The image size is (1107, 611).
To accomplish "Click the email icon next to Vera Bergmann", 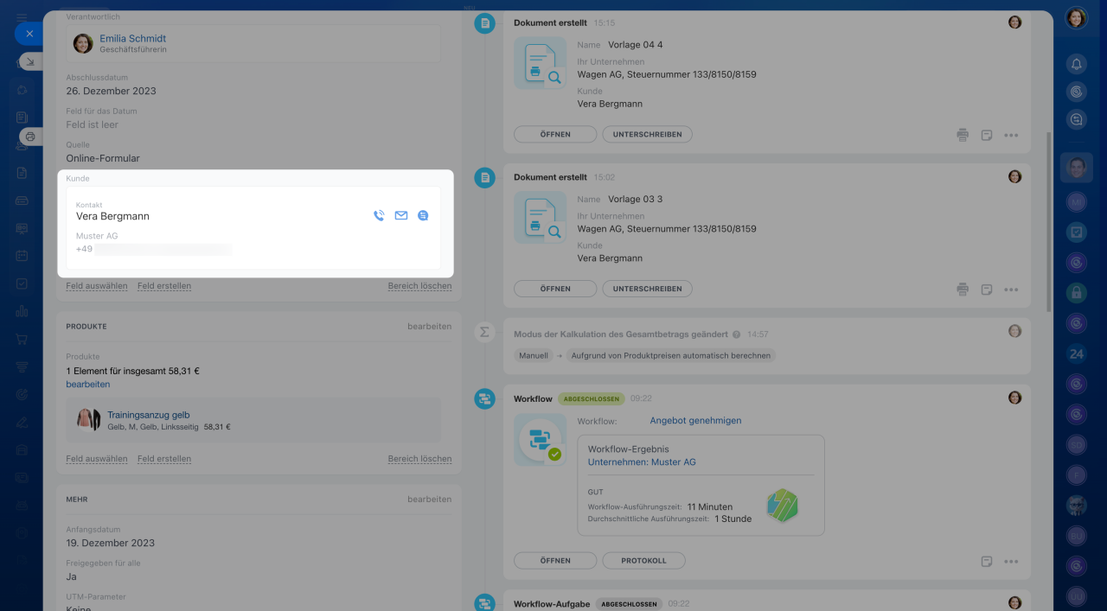I will pos(401,216).
